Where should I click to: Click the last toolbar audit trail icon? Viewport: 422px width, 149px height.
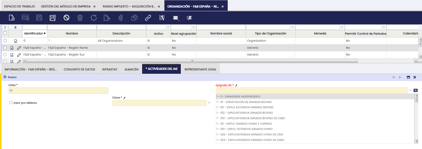189,18
